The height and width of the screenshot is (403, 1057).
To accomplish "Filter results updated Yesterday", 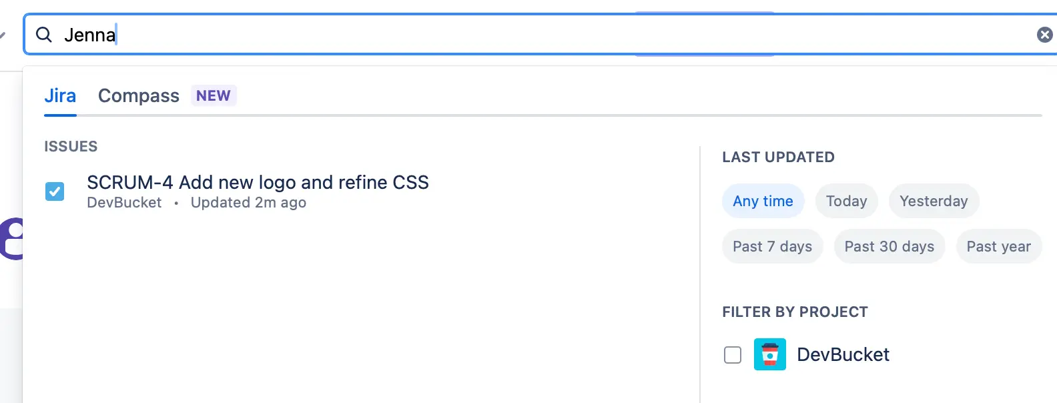I will (x=933, y=201).
